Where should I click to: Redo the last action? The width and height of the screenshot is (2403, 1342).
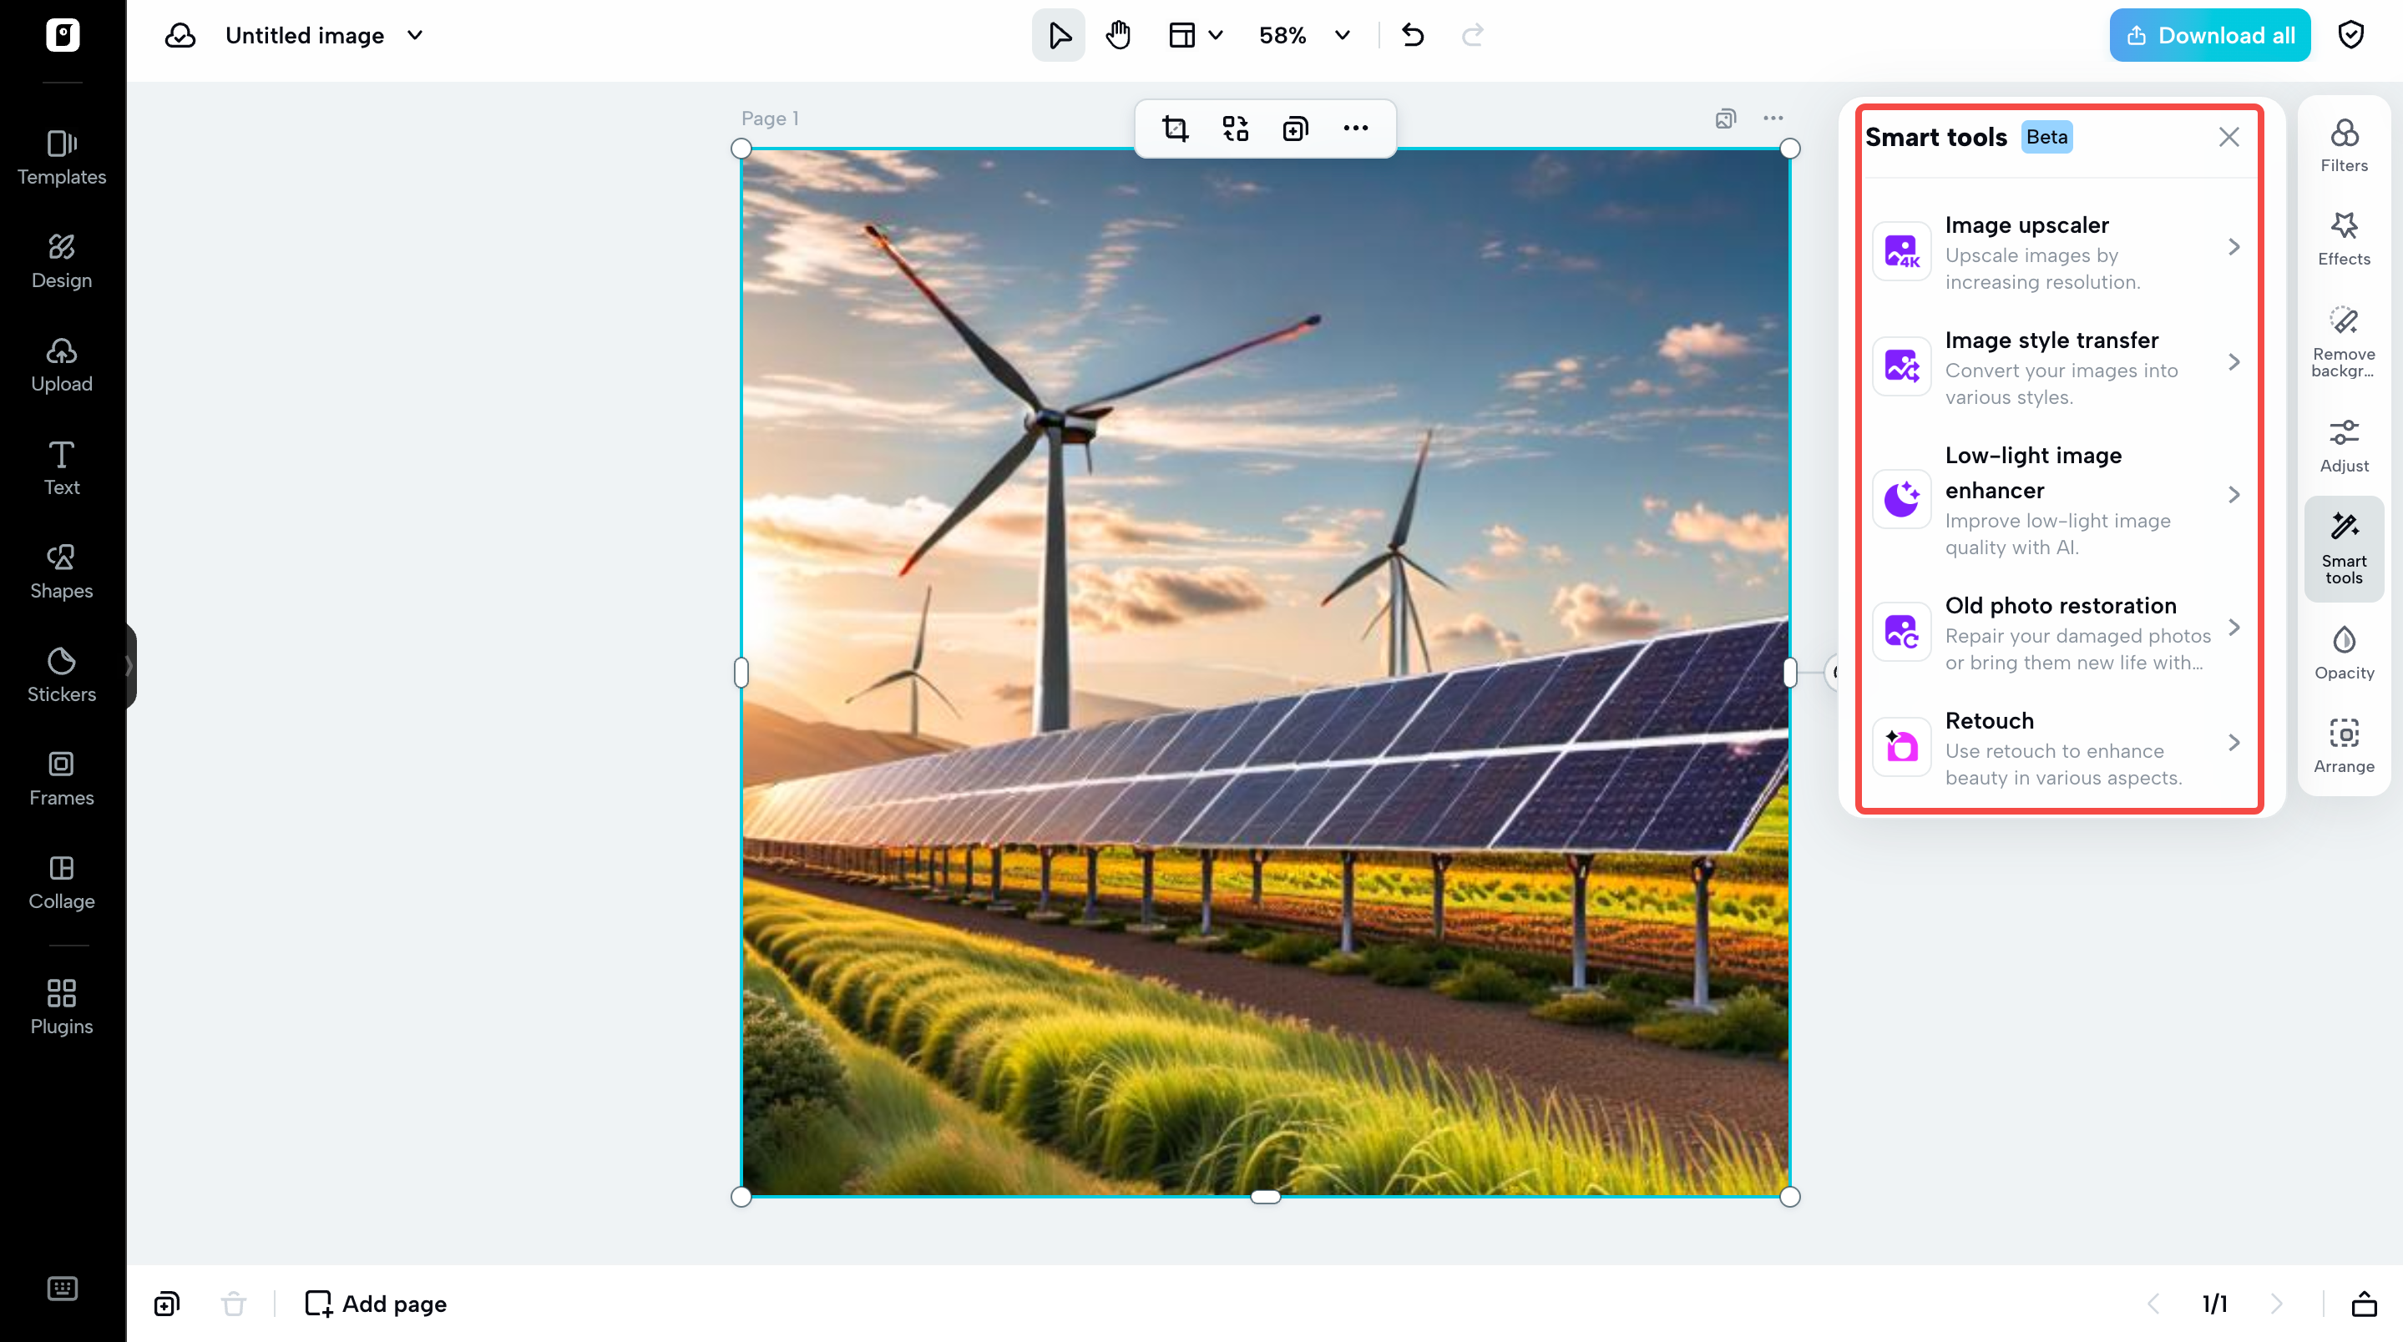point(1472,35)
